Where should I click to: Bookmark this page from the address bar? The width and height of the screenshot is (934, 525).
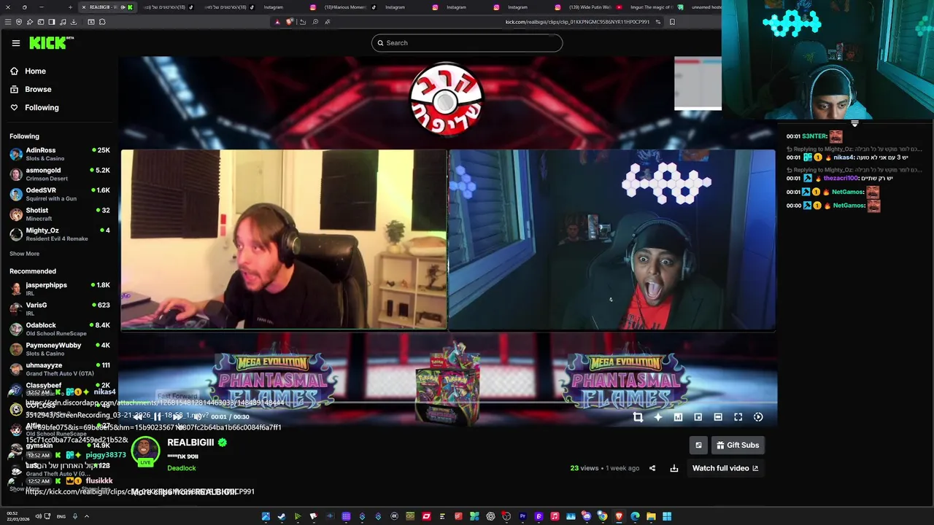(672, 22)
